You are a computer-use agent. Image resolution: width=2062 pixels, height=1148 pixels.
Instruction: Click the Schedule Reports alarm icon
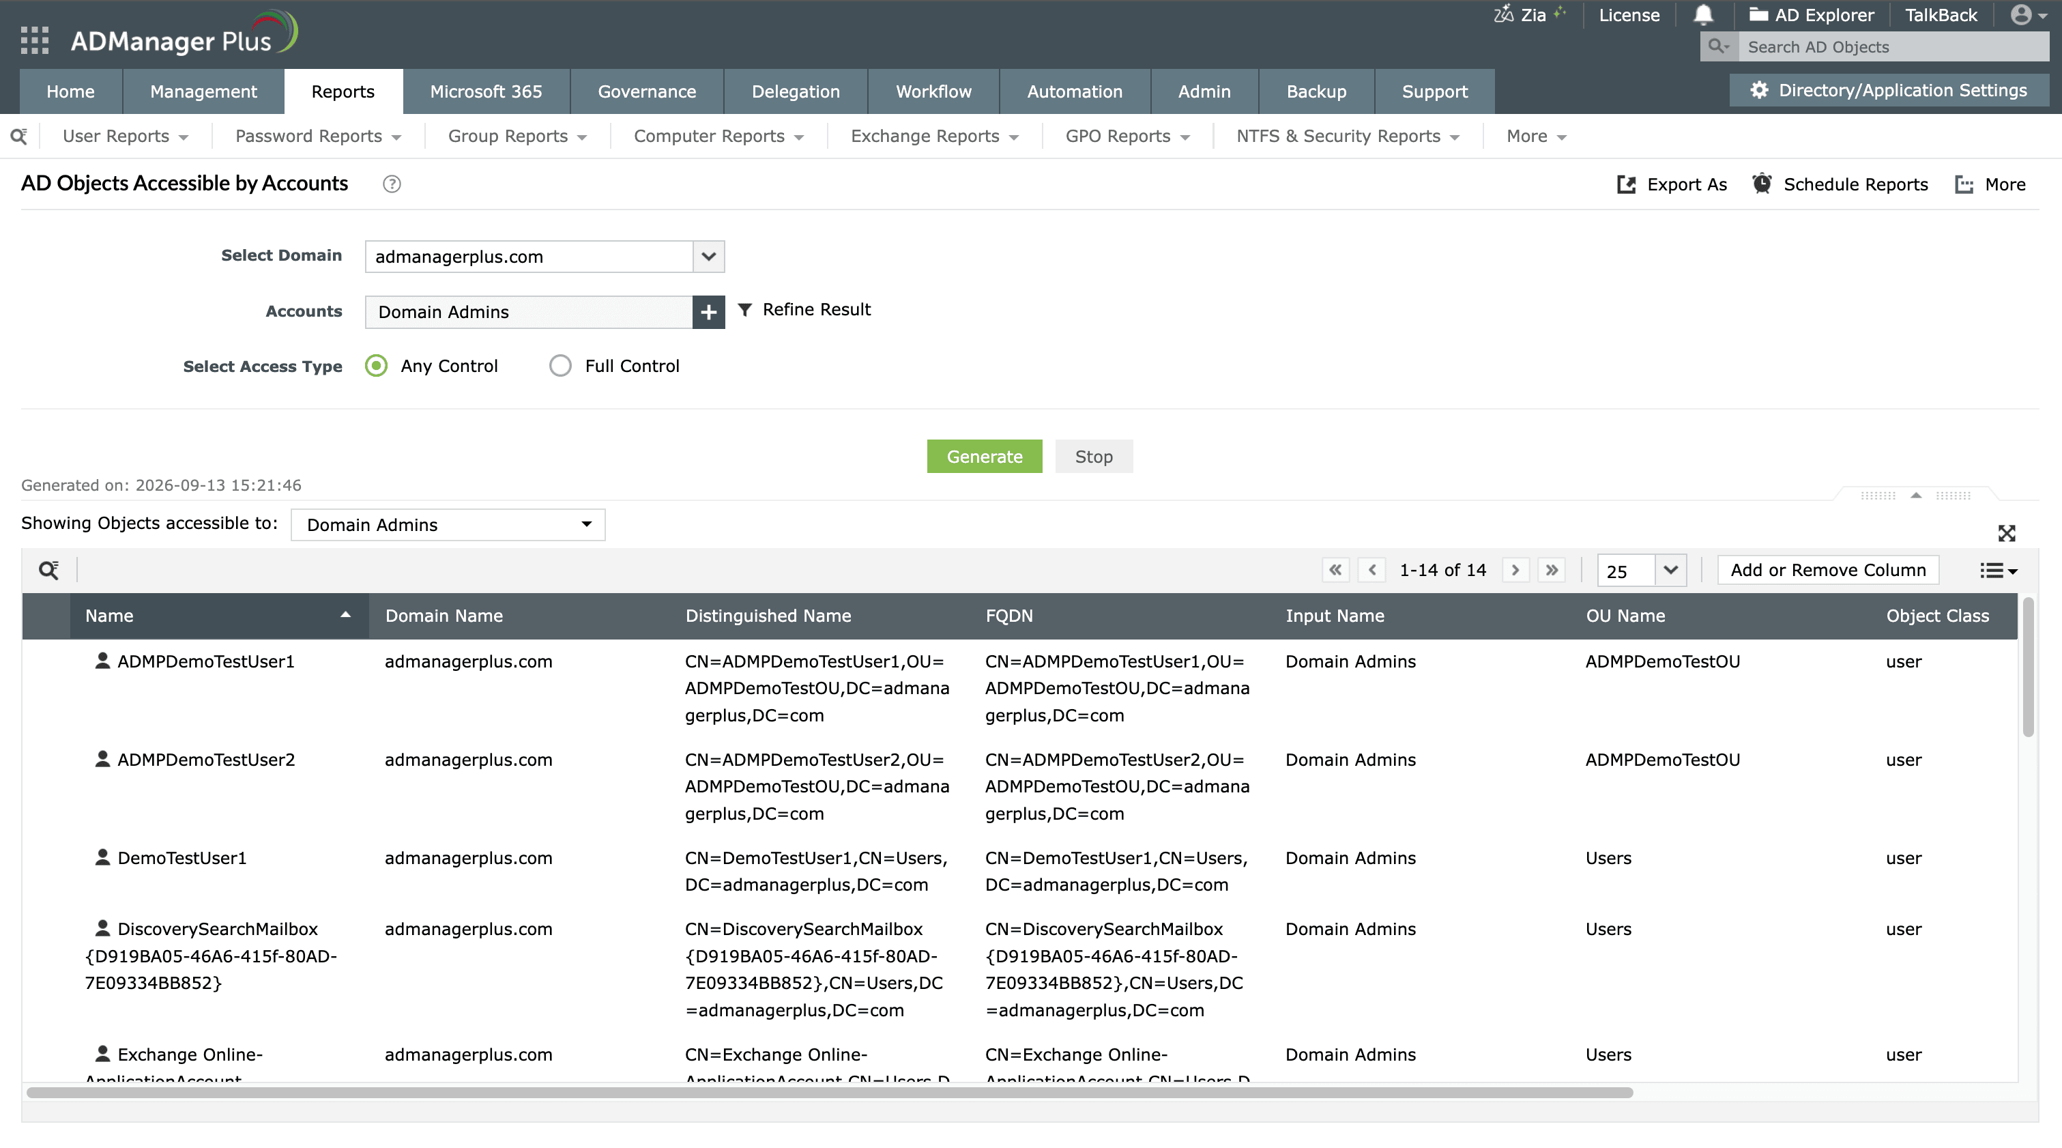pyautogui.click(x=1762, y=184)
